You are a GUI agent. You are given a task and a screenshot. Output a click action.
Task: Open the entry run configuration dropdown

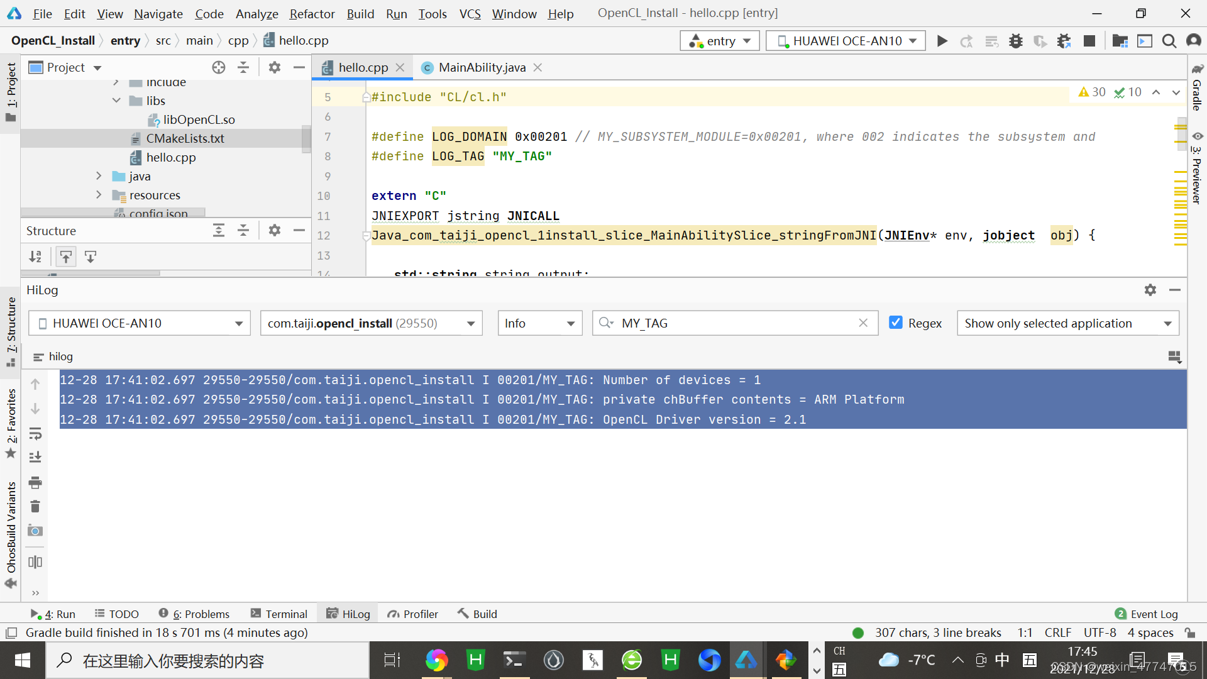coord(720,41)
